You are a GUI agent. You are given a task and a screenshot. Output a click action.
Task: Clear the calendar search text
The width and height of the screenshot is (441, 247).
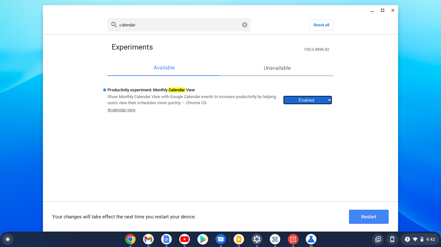pos(245,25)
